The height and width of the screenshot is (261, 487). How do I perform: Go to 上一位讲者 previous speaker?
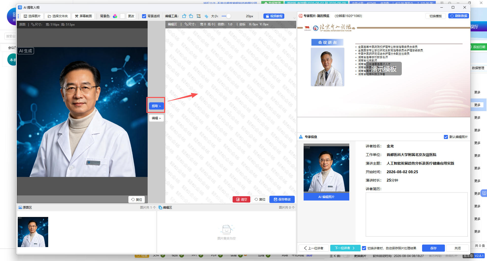click(314, 248)
